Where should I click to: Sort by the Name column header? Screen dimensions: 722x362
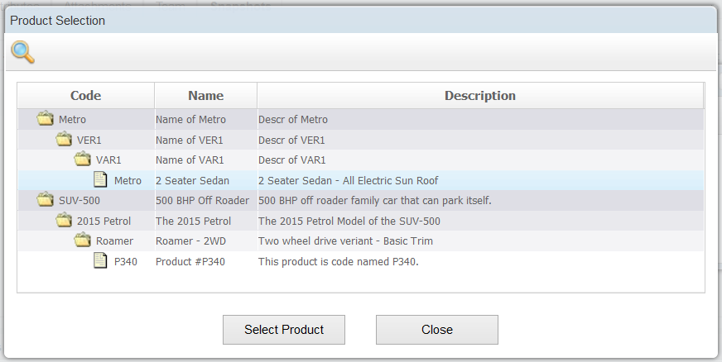pyautogui.click(x=205, y=96)
